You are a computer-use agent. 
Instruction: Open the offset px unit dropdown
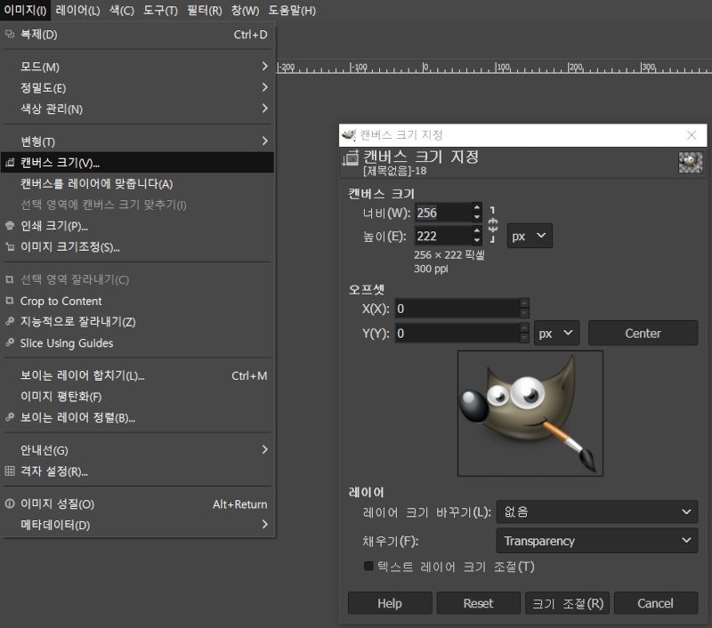[556, 333]
